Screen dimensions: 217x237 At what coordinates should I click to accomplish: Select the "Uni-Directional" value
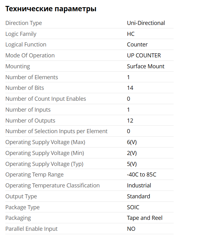(x=146, y=23)
